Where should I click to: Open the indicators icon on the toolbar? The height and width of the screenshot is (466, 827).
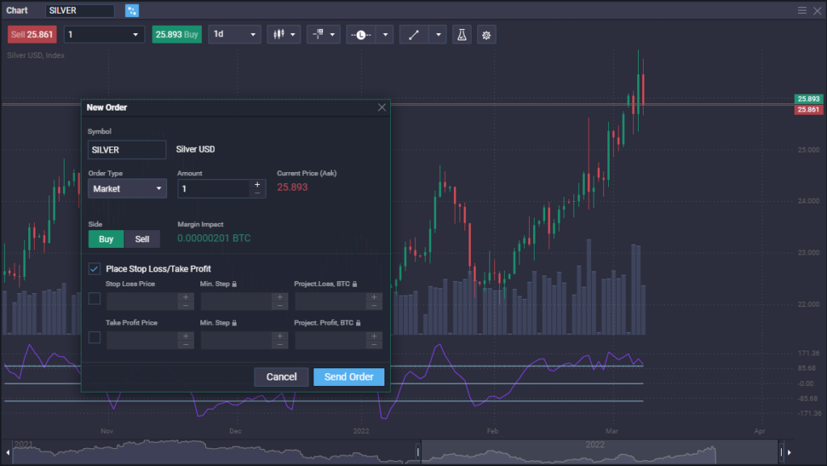(x=320, y=34)
